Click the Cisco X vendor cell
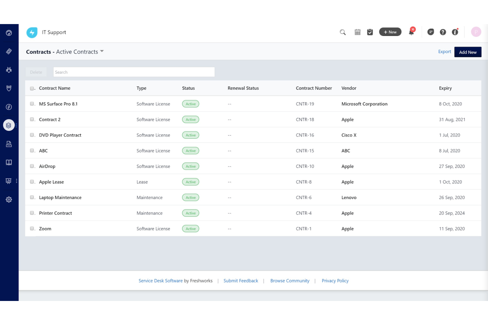The height and width of the screenshot is (325, 488). 349,135
